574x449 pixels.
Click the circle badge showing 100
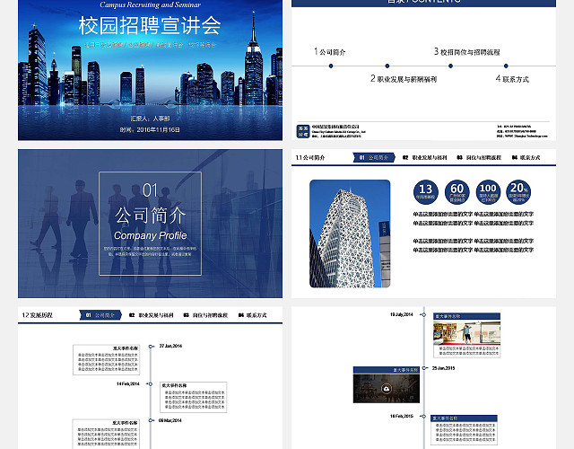pyautogui.click(x=488, y=192)
